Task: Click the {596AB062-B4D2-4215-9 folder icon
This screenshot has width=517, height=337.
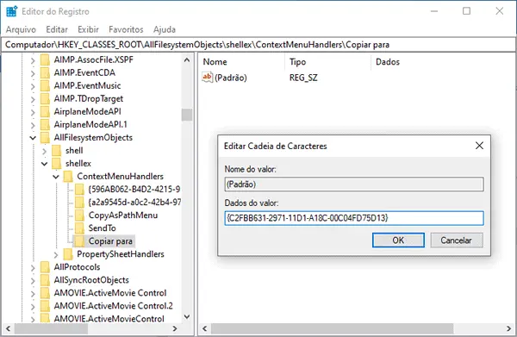Action: 79,190
